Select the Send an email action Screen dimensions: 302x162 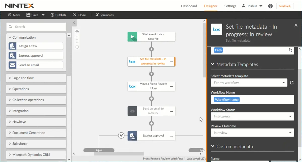(36, 65)
